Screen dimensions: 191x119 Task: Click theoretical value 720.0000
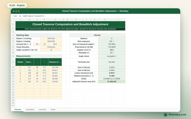coord(112,47)
